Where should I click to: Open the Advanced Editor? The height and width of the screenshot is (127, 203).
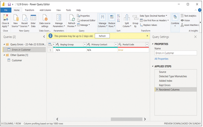(86, 20)
